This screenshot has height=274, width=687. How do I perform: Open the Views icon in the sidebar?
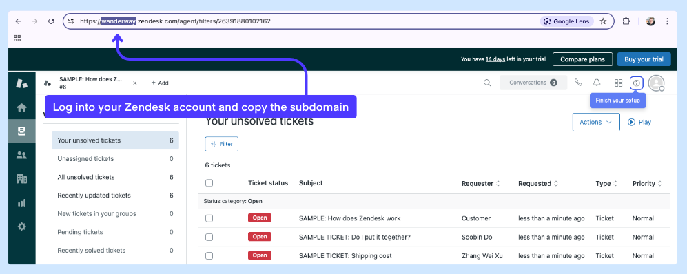click(x=21, y=131)
